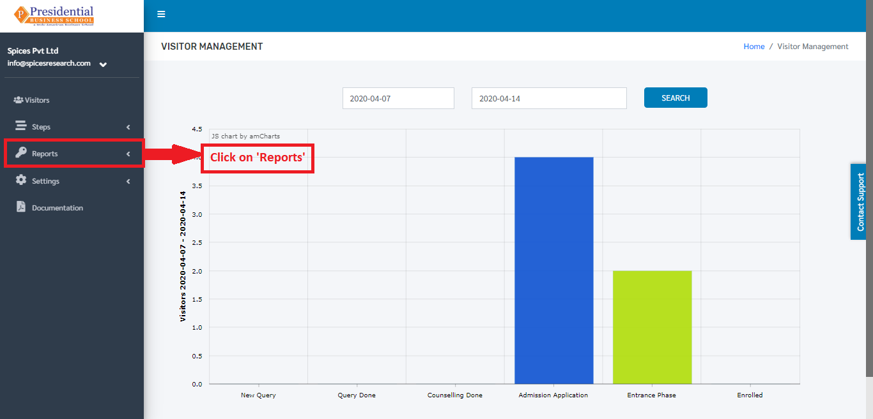Click the Documentation PDF icon

(21, 207)
